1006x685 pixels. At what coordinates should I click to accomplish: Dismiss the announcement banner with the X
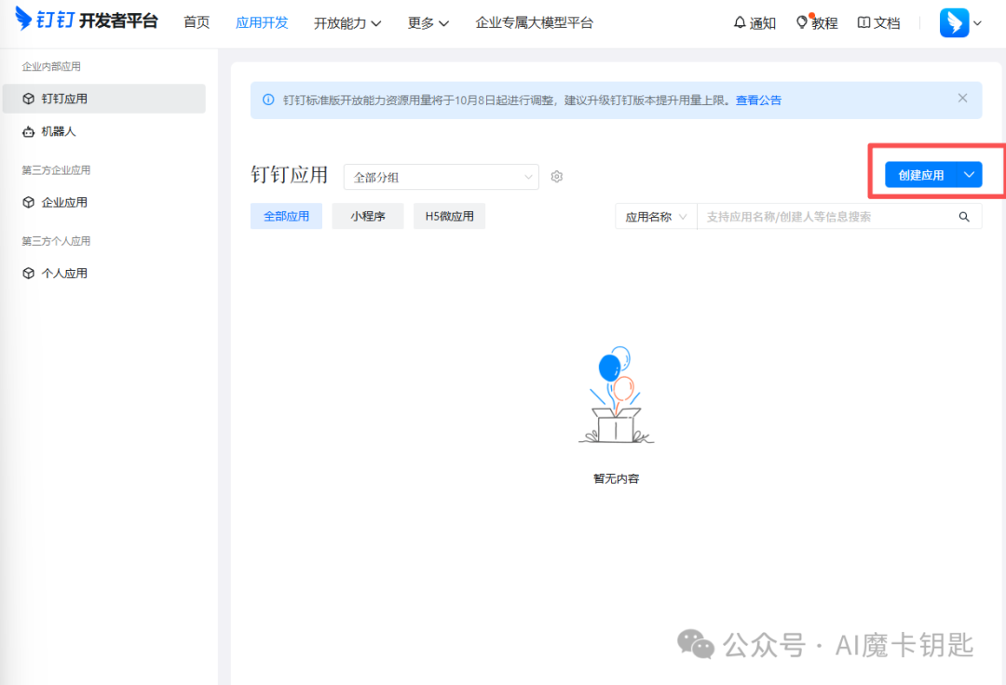click(x=962, y=98)
